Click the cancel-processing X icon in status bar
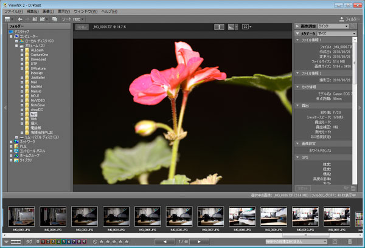This screenshot has height=248, width=365. [x=335, y=242]
